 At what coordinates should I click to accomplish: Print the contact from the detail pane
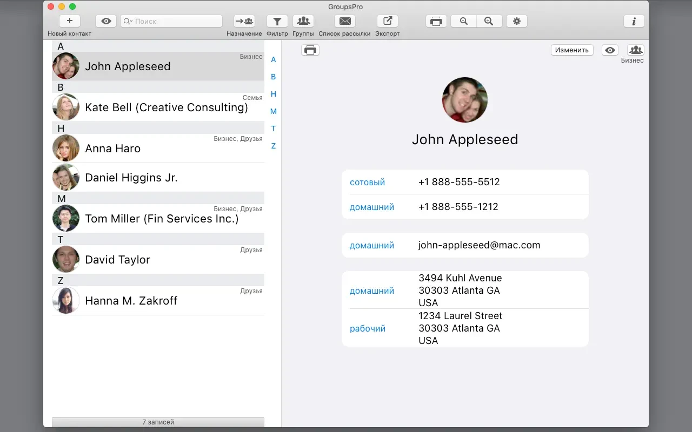[310, 50]
